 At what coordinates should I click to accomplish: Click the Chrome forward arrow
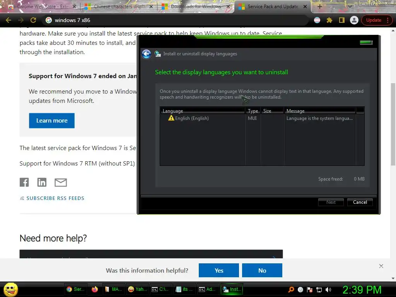tap(21, 20)
